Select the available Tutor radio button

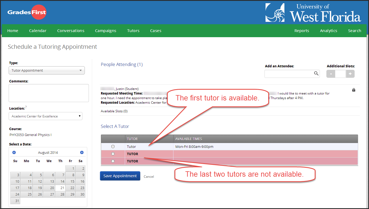[113, 147]
